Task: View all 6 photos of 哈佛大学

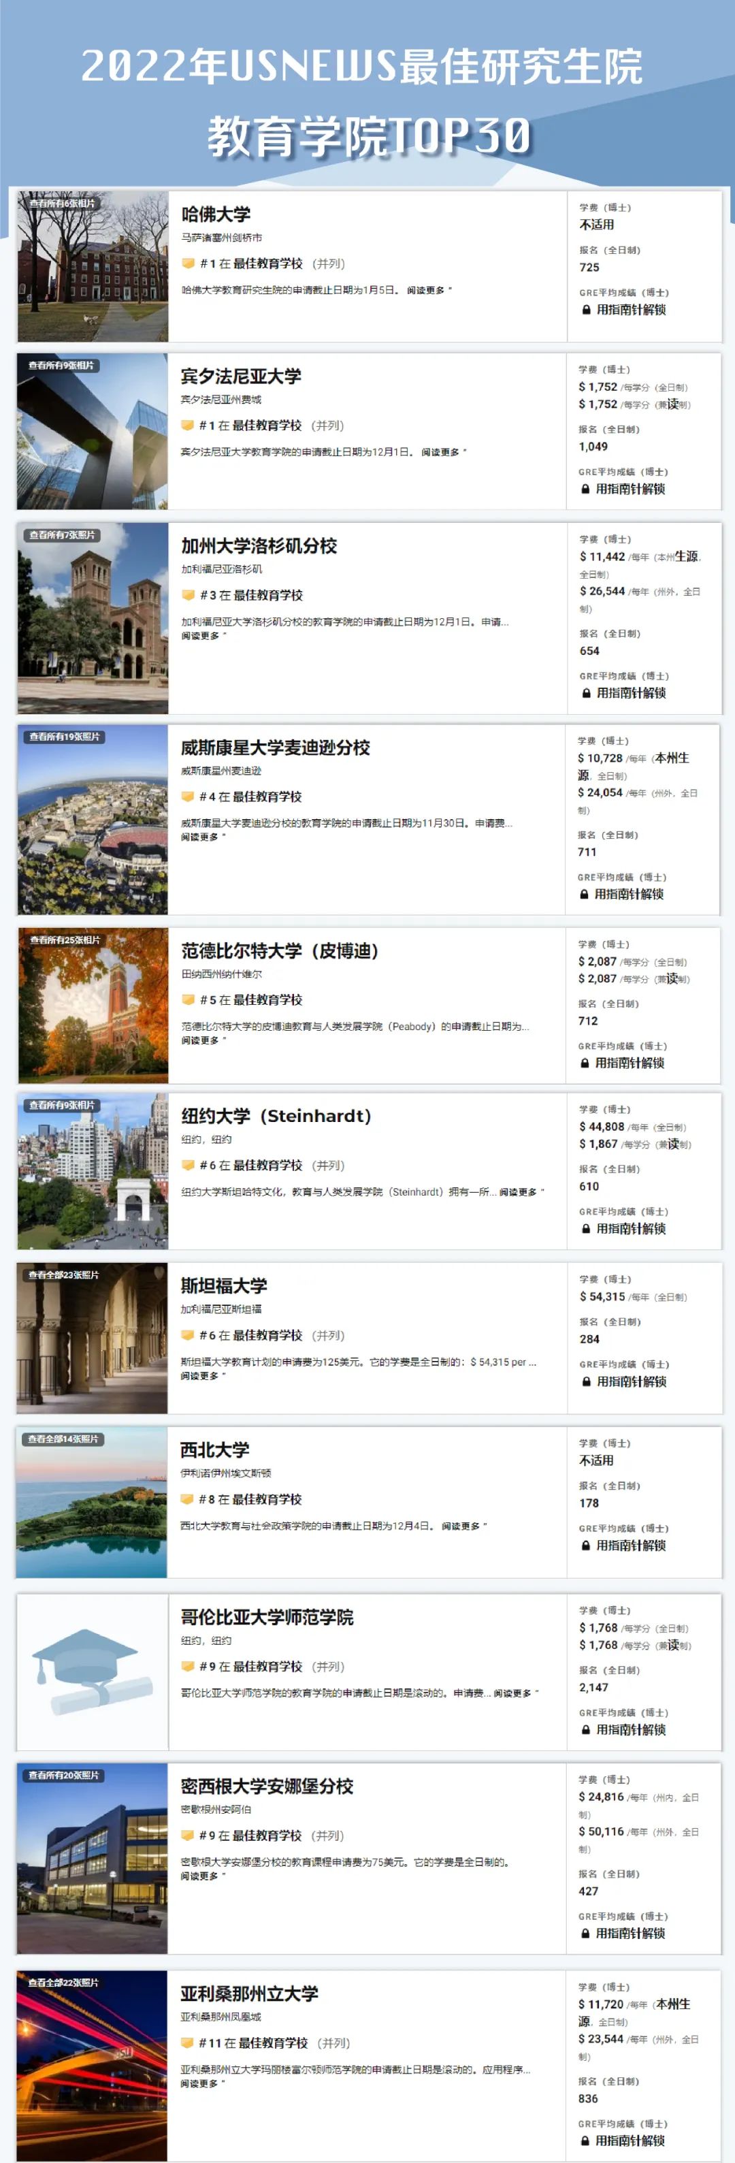Action: [63, 203]
